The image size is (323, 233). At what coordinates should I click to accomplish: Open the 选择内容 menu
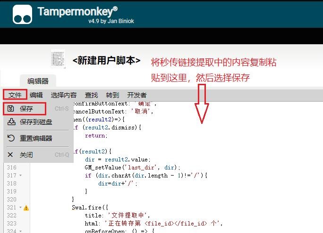point(64,95)
